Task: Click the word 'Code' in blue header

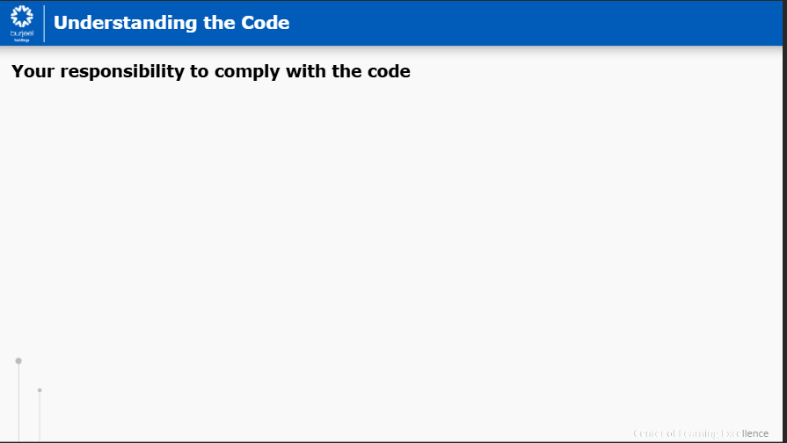Action: (265, 23)
